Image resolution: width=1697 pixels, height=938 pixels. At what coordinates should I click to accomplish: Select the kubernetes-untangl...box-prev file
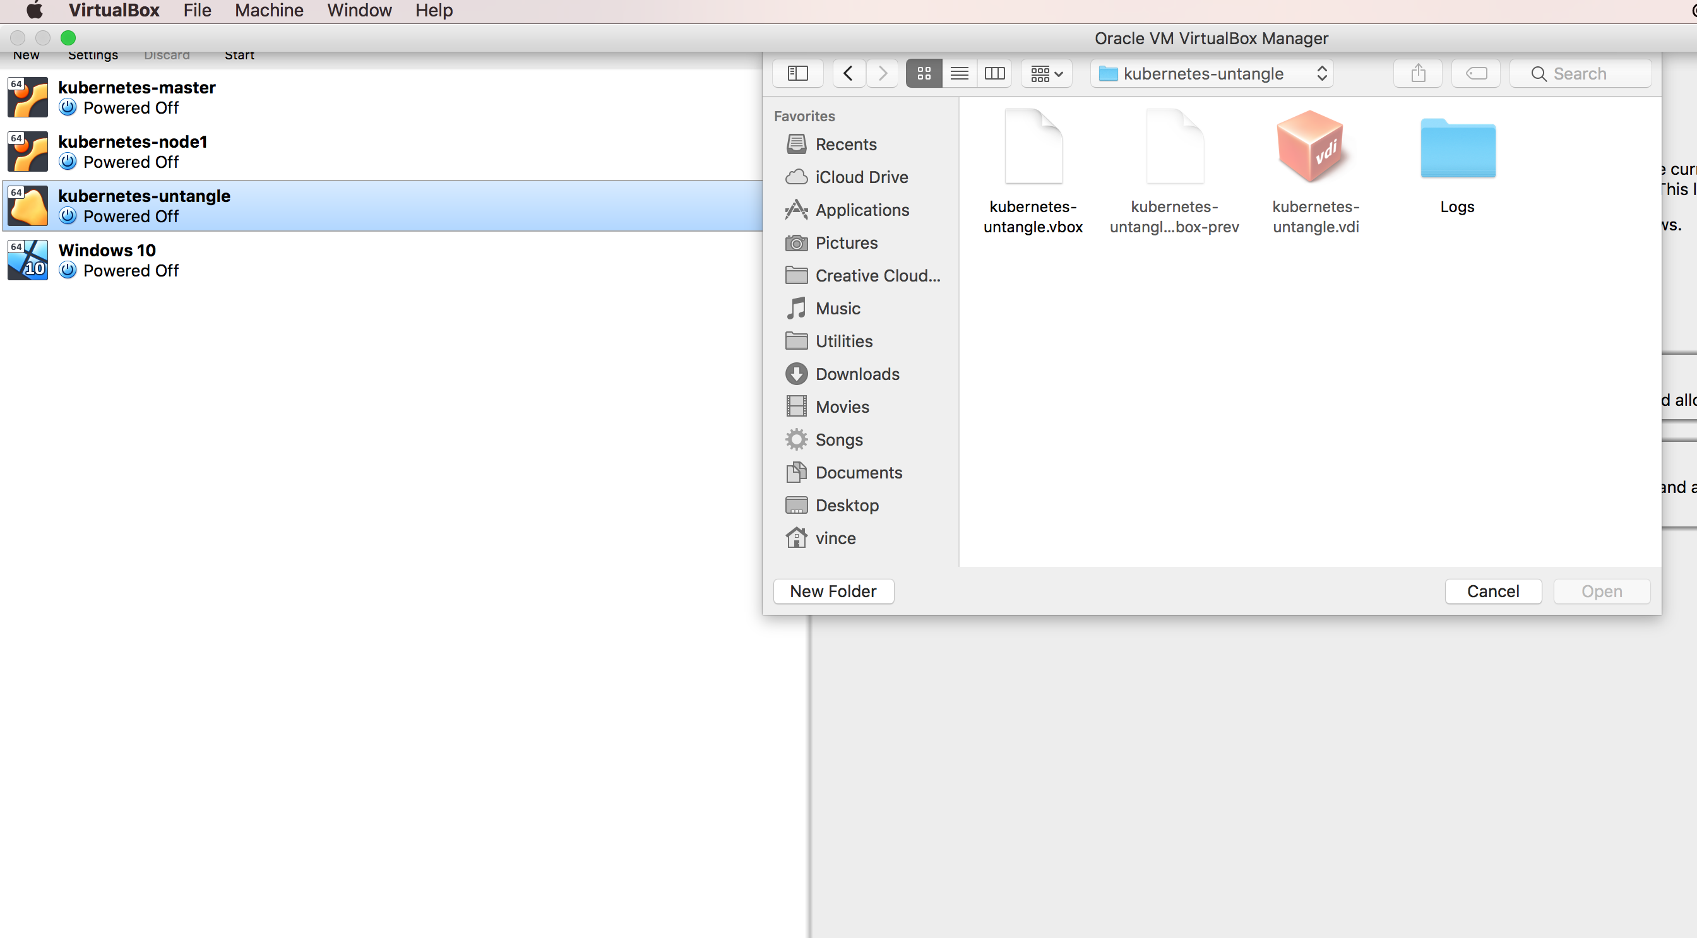point(1175,171)
